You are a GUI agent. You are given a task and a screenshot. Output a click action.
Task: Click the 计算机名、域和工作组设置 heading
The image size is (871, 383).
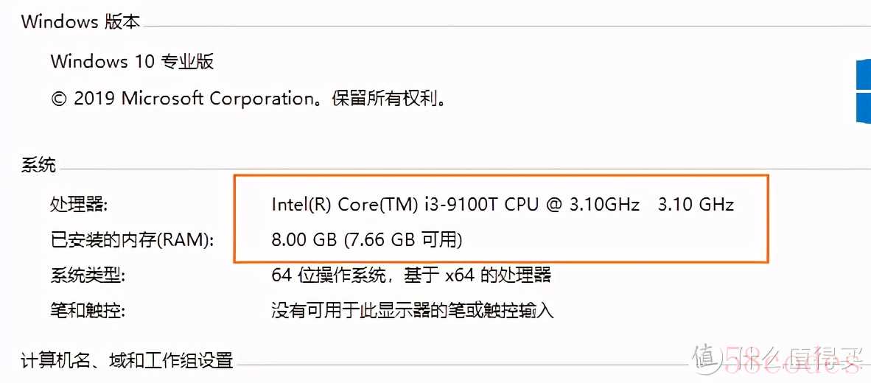[127, 361]
